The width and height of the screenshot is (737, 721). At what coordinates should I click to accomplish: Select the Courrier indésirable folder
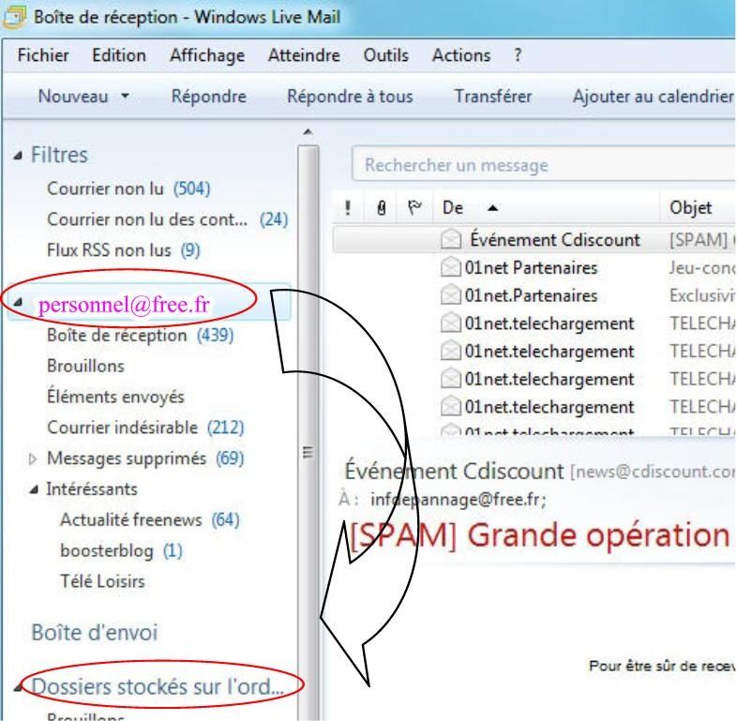pos(122,428)
